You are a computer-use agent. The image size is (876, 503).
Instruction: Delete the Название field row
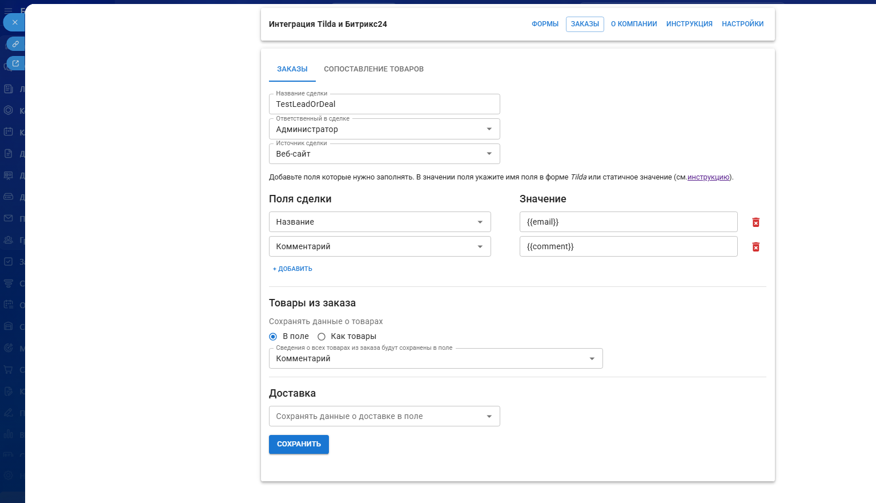point(756,222)
